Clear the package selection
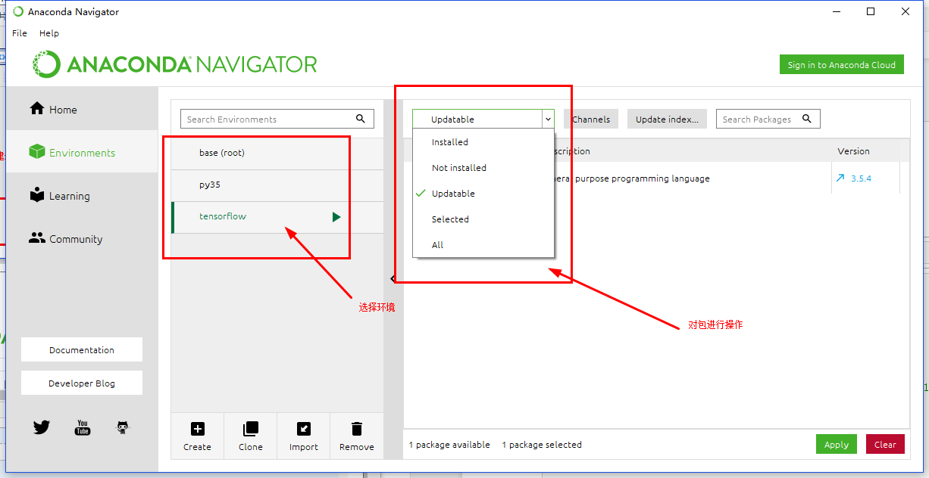 tap(885, 445)
